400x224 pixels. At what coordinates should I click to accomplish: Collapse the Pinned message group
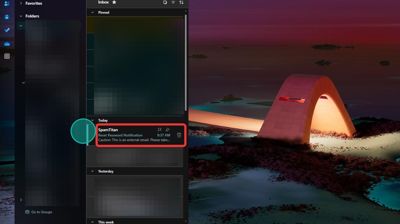tap(92, 13)
